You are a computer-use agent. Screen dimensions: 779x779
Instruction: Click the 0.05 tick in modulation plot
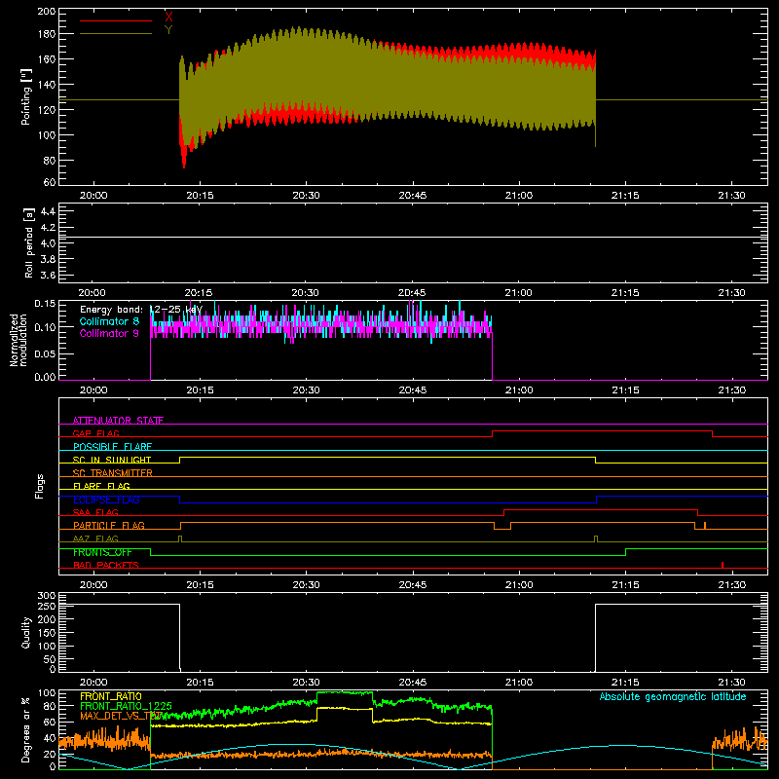45,353
